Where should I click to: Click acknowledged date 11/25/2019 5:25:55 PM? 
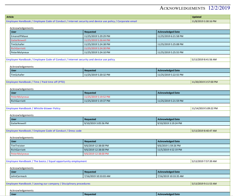[170, 52]
